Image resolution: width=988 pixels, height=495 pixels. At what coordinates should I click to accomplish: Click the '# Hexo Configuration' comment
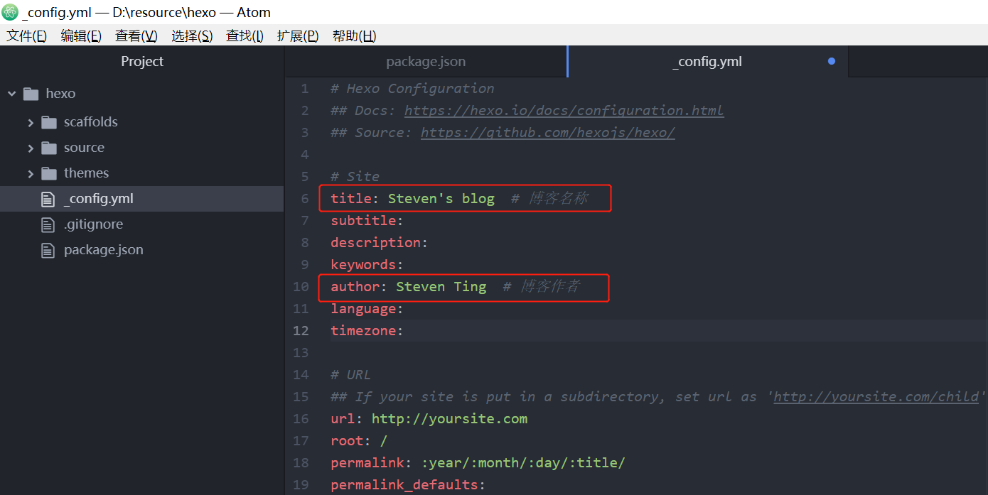(x=412, y=89)
